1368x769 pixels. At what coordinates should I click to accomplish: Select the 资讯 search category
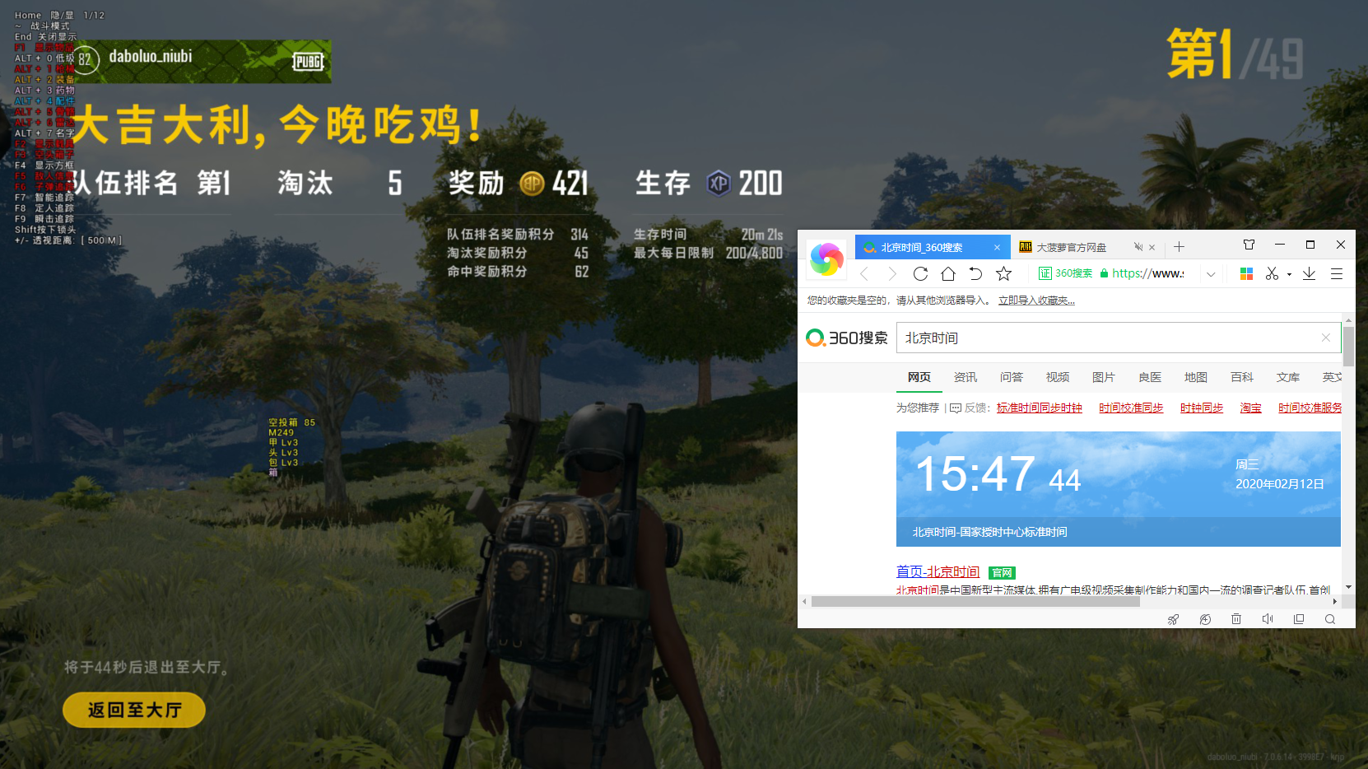tap(966, 377)
